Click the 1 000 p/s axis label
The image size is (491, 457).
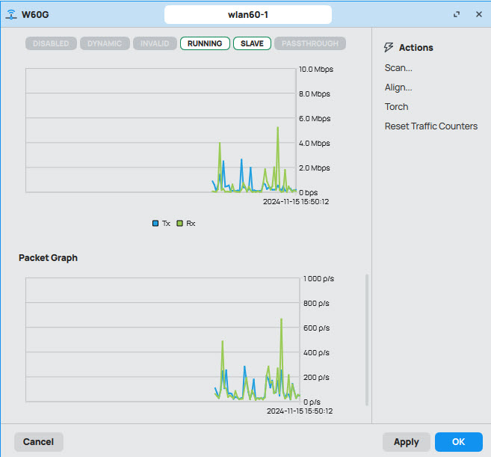(x=318, y=279)
